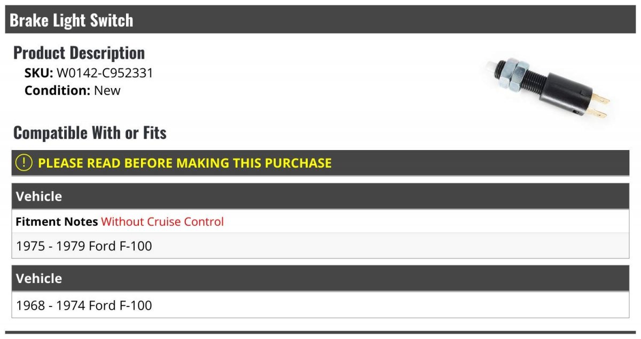Select the Without Cruise Control red note
This screenshot has height=339, width=641.
tap(162, 222)
